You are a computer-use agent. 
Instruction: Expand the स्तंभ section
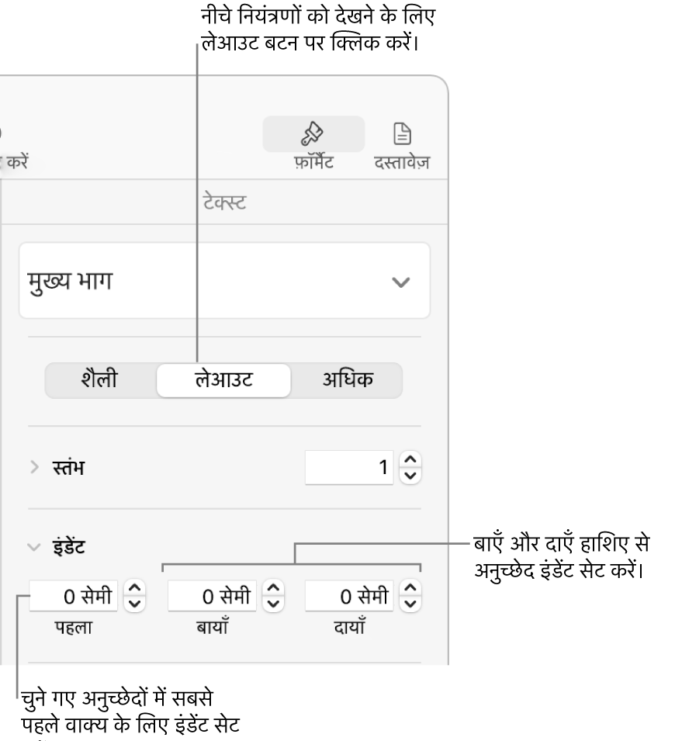(x=34, y=467)
